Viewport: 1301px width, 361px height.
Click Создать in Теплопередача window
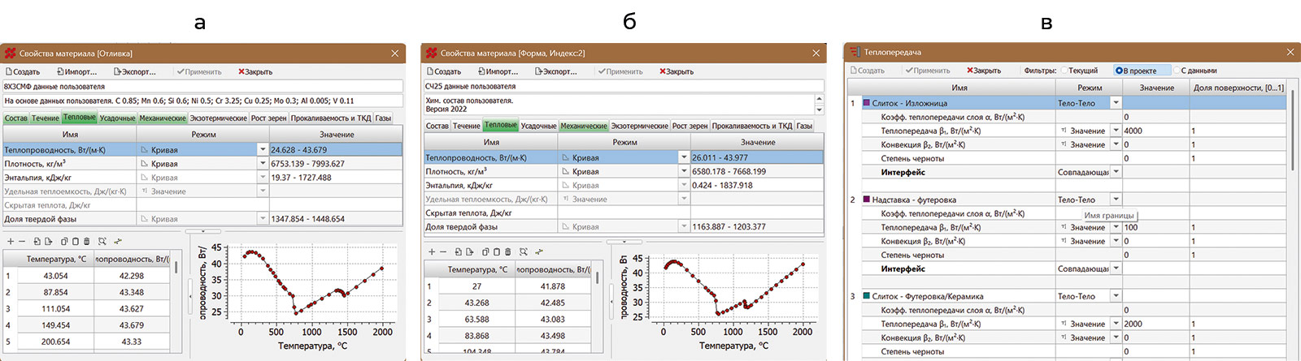(868, 71)
